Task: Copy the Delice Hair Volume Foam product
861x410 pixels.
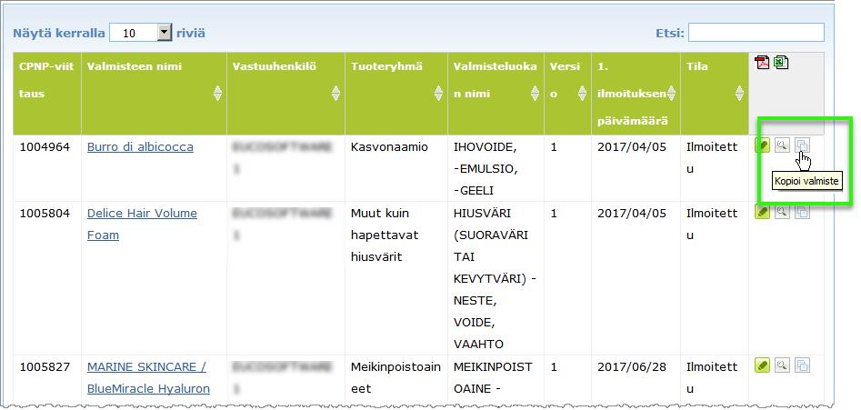Action: click(x=802, y=211)
